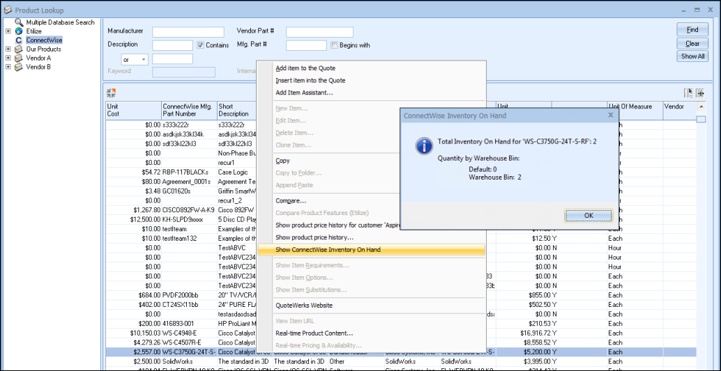
Task: Select Show ConnectWise Inventory On Hand
Action: pyautogui.click(x=328, y=250)
